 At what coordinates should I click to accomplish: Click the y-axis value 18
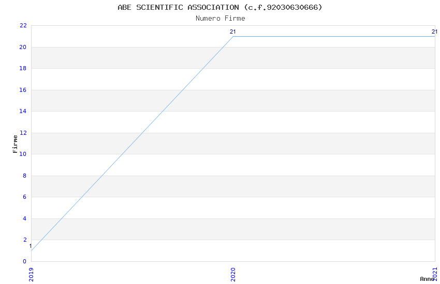tap(23, 68)
